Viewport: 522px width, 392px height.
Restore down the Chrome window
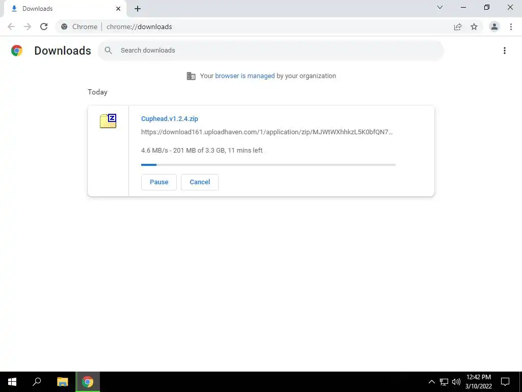tap(487, 7)
